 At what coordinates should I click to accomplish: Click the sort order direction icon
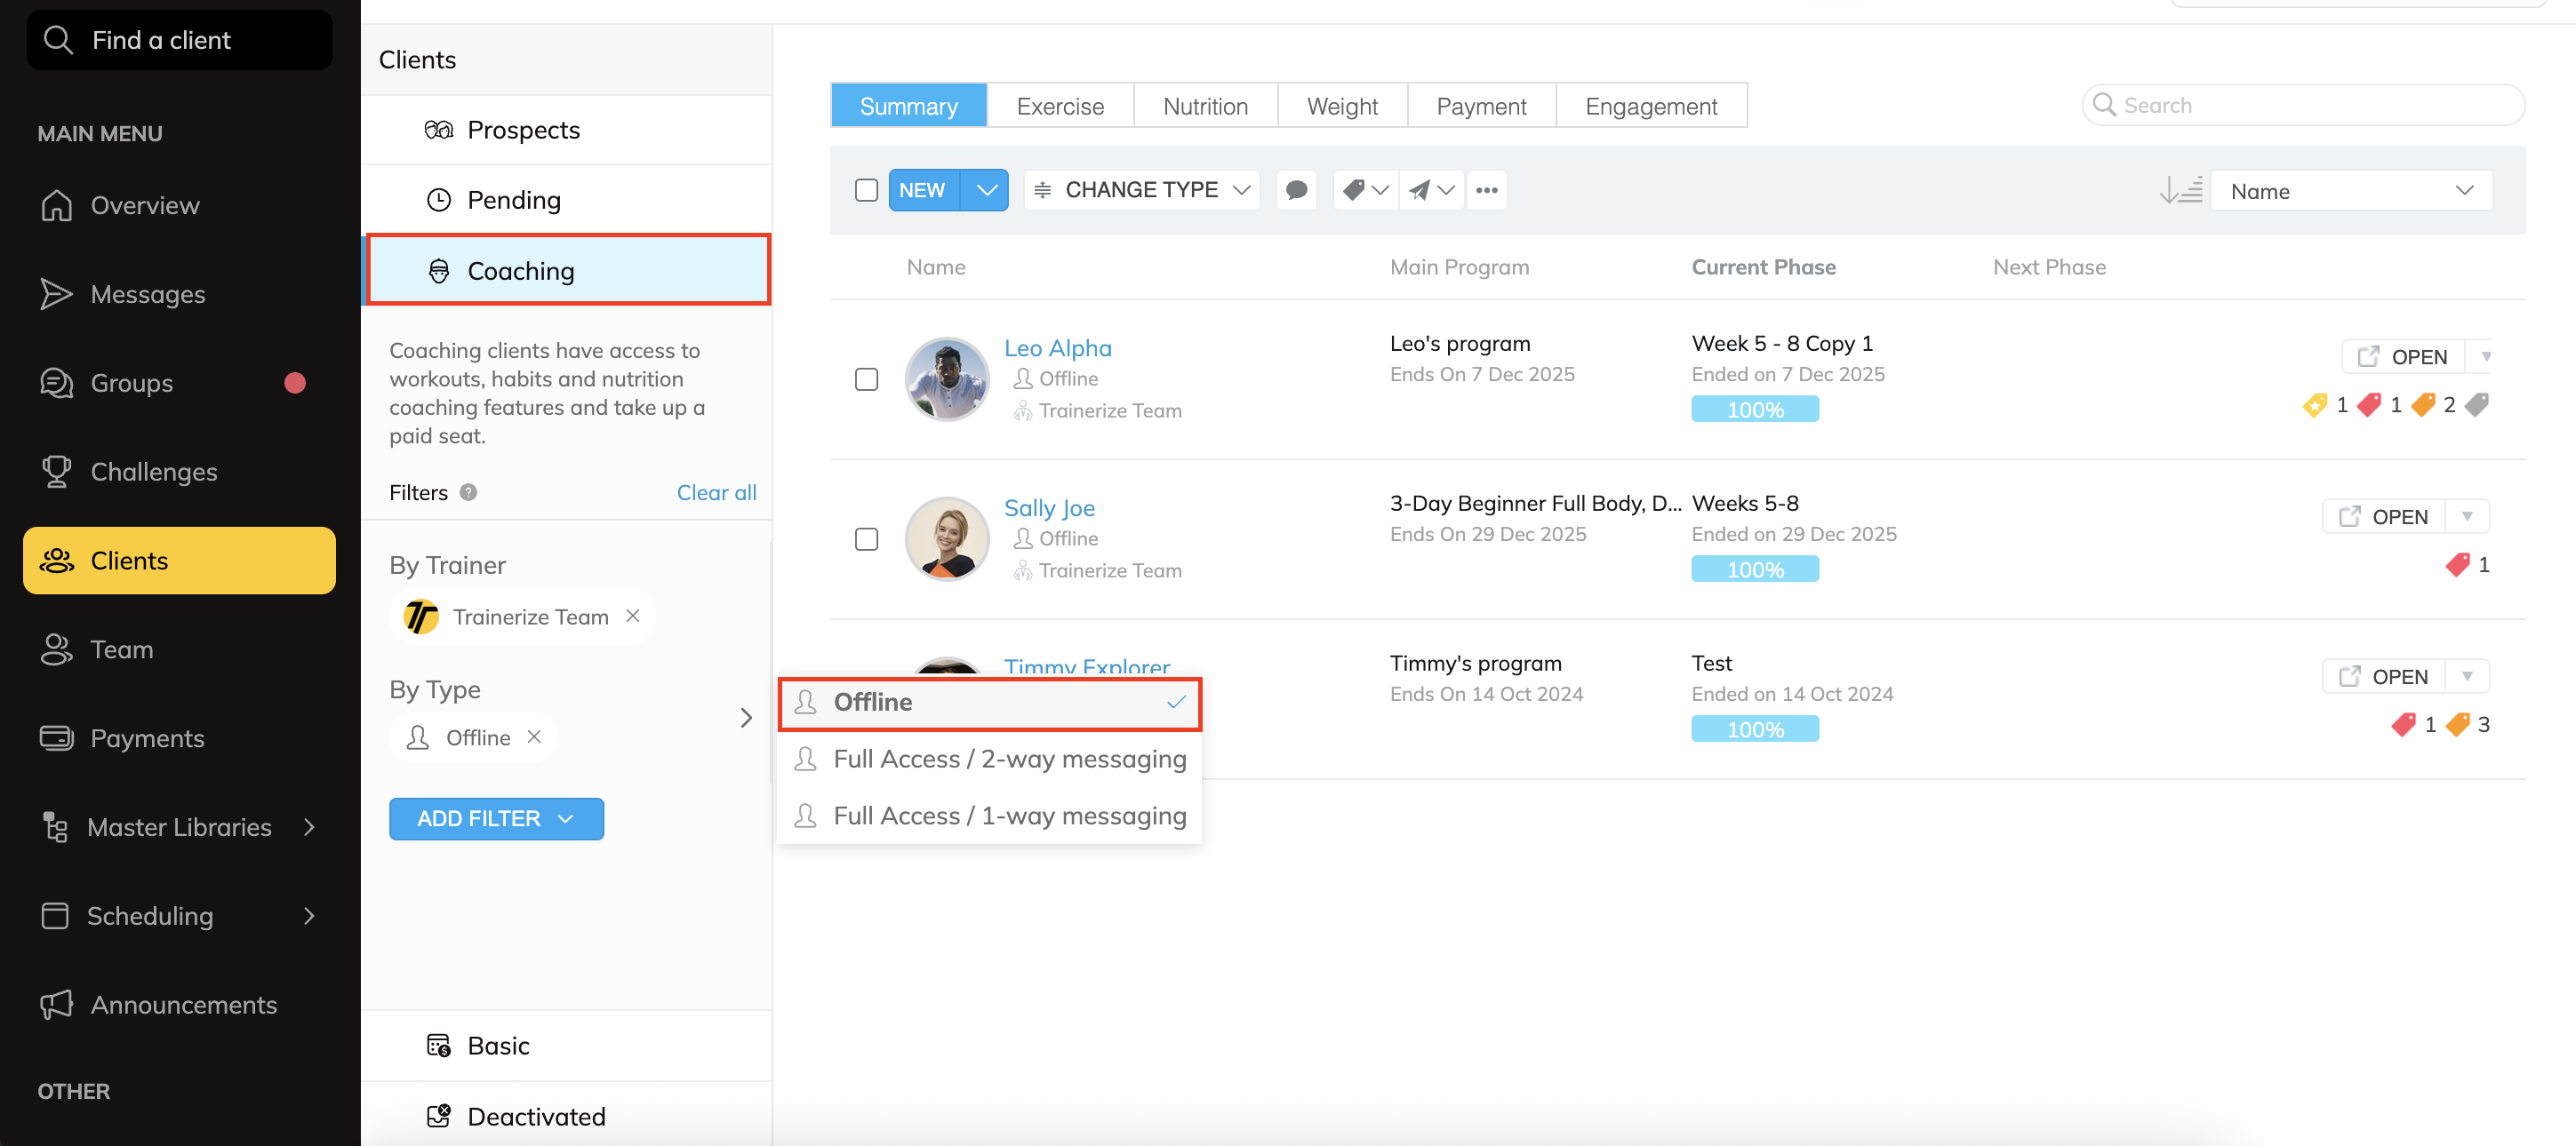click(x=2180, y=190)
